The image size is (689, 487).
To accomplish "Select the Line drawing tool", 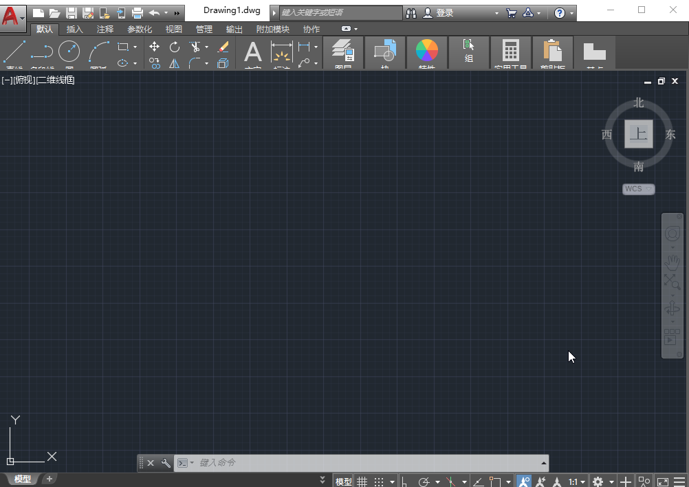I will point(14,50).
